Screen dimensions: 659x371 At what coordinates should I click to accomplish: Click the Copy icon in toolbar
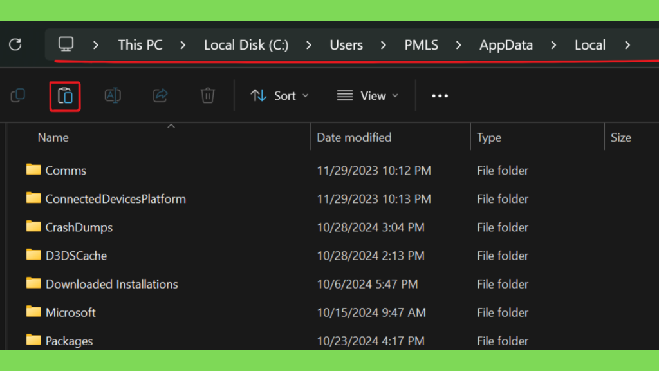coord(18,96)
